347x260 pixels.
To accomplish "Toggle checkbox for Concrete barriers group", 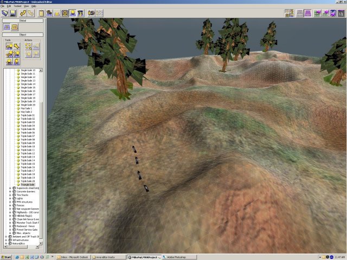I will click(15, 191).
